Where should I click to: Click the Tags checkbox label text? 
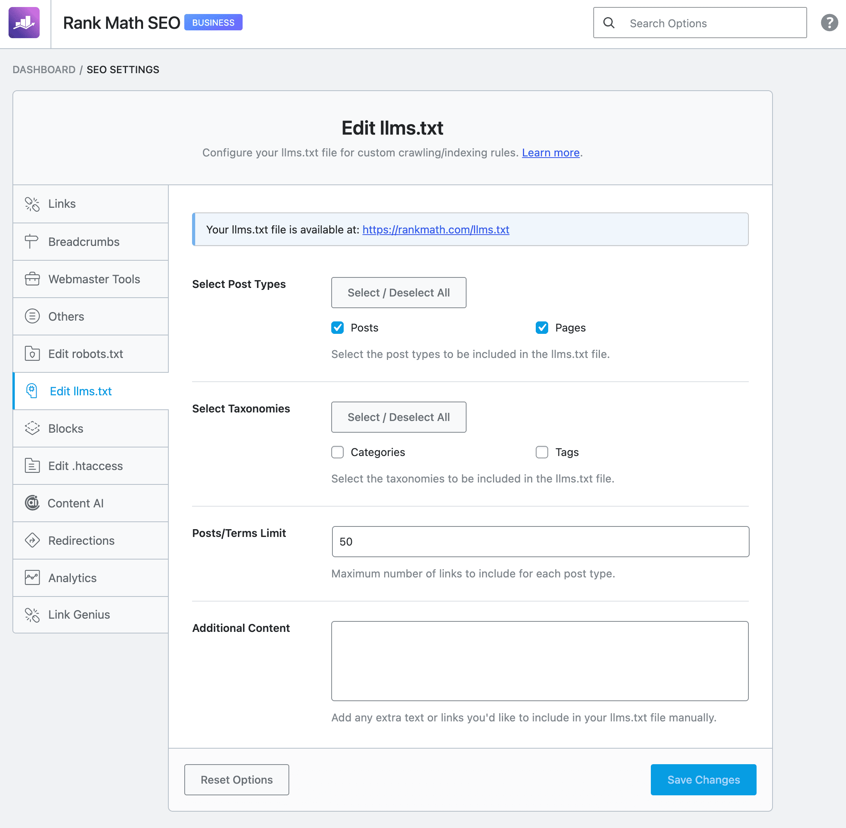(x=567, y=452)
